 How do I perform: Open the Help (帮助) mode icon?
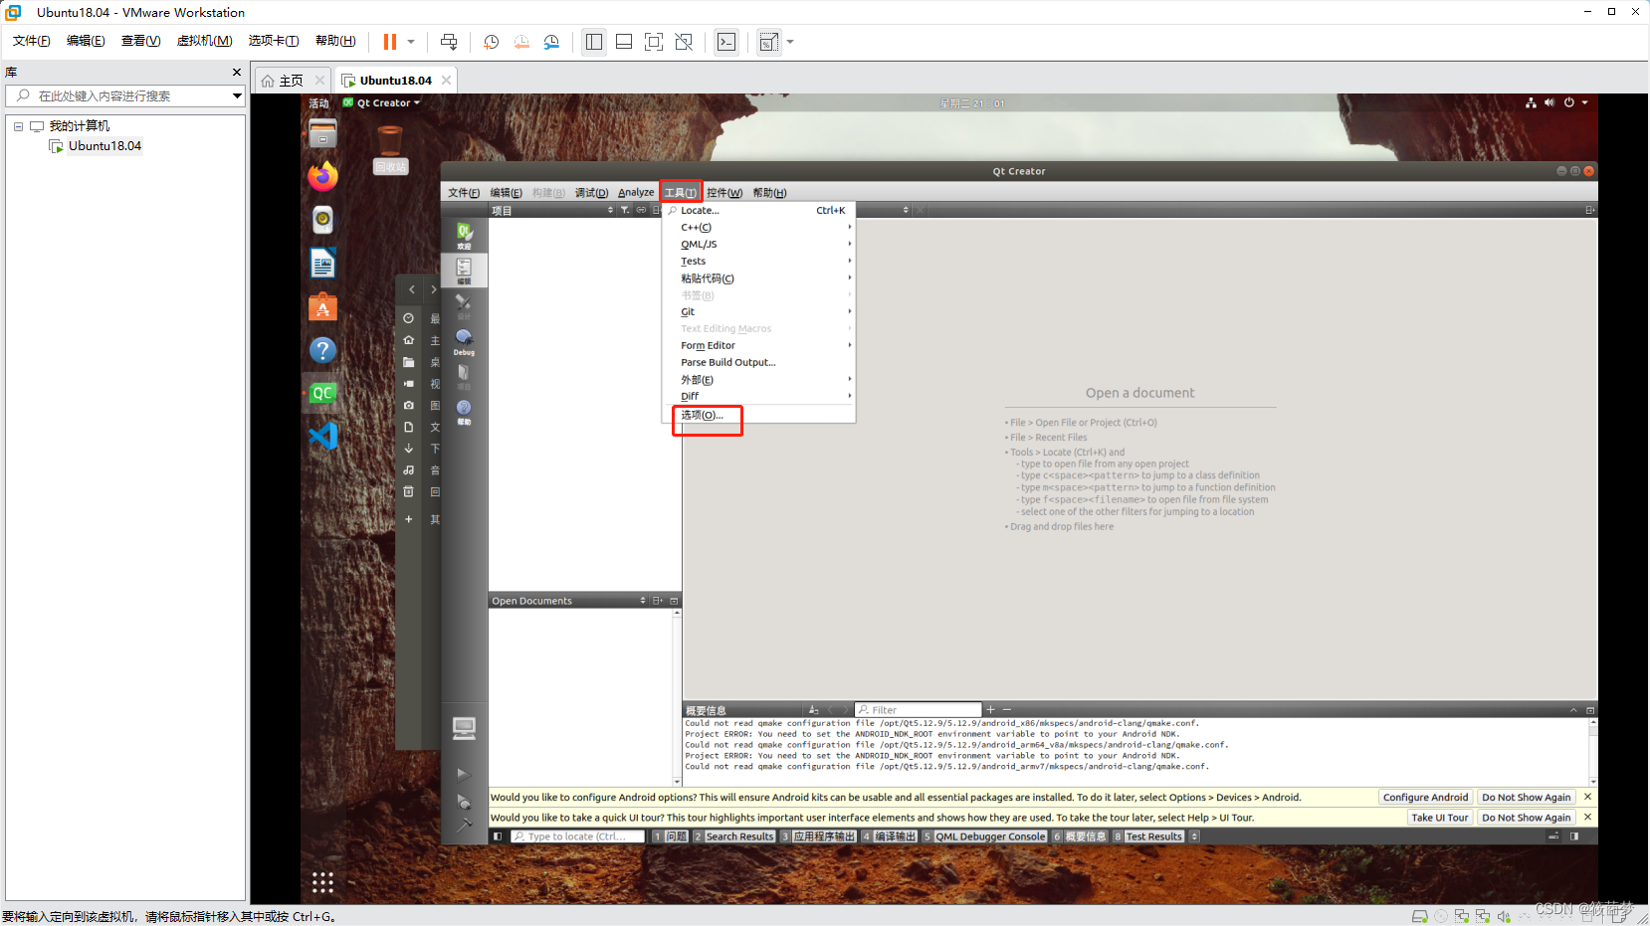coord(463,408)
